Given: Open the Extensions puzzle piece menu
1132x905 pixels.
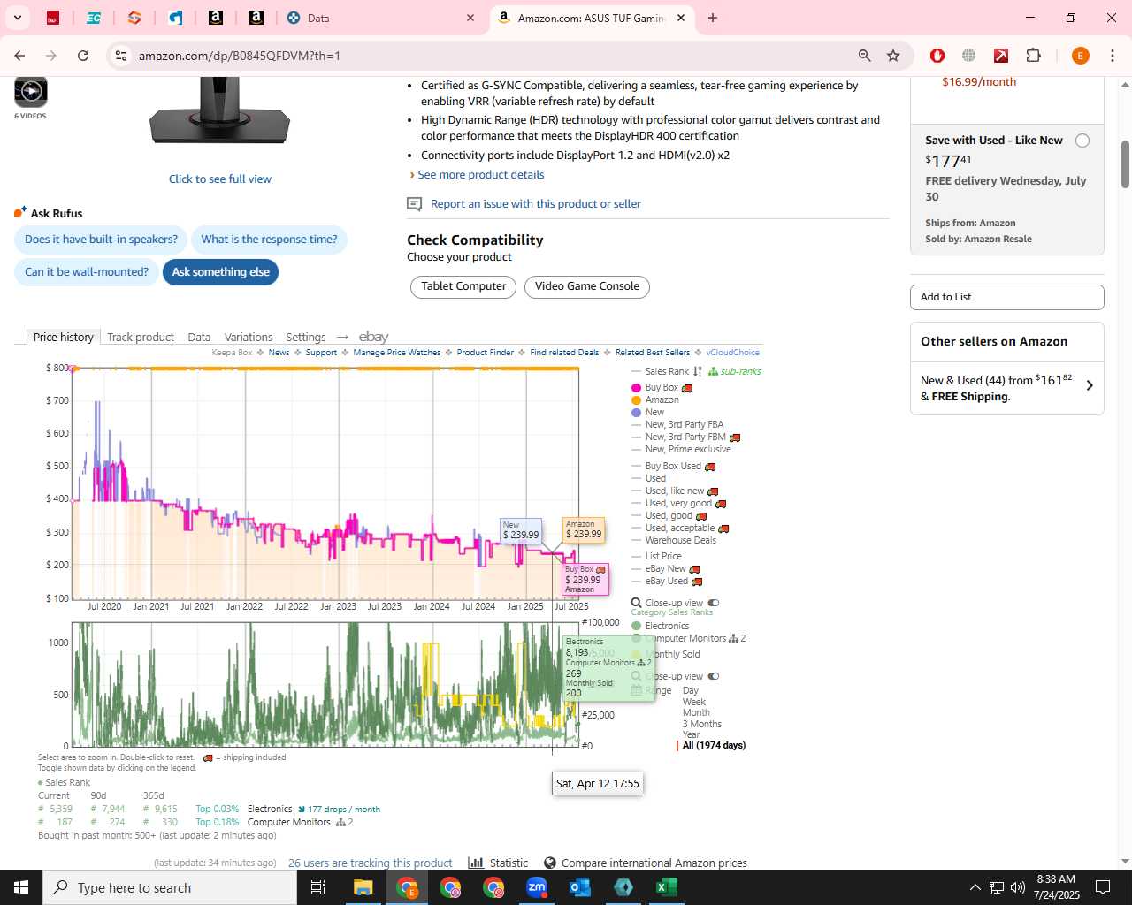Looking at the screenshot, I should click(x=1033, y=56).
